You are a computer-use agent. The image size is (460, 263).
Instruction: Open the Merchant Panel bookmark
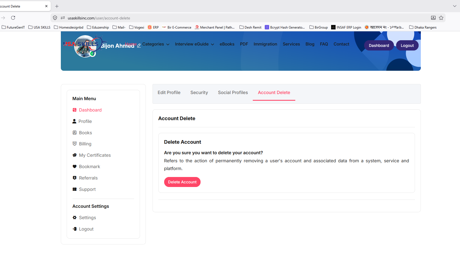(x=215, y=27)
